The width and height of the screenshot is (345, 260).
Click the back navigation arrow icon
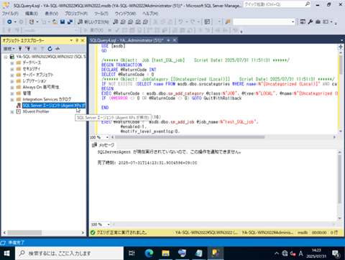pyautogui.click(x=9, y=22)
